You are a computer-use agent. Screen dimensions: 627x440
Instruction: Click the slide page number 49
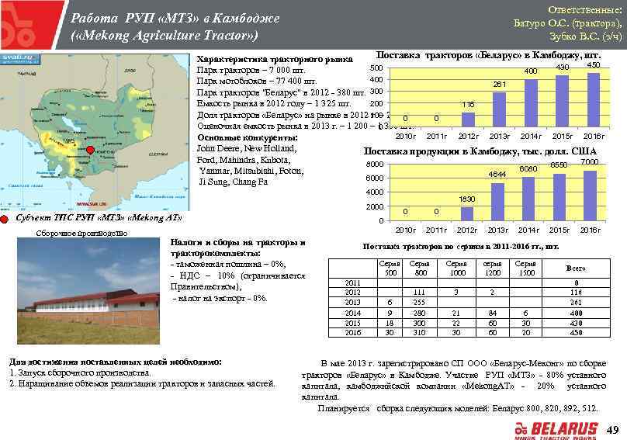pos(612,430)
